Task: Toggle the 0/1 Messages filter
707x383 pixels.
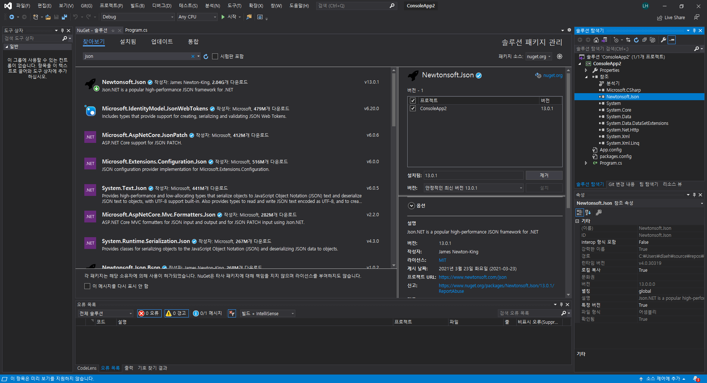Action: [x=208, y=313]
